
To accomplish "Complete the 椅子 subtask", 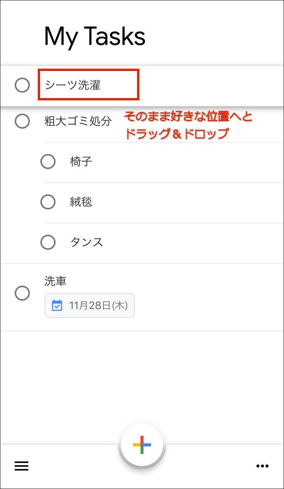I will (48, 162).
